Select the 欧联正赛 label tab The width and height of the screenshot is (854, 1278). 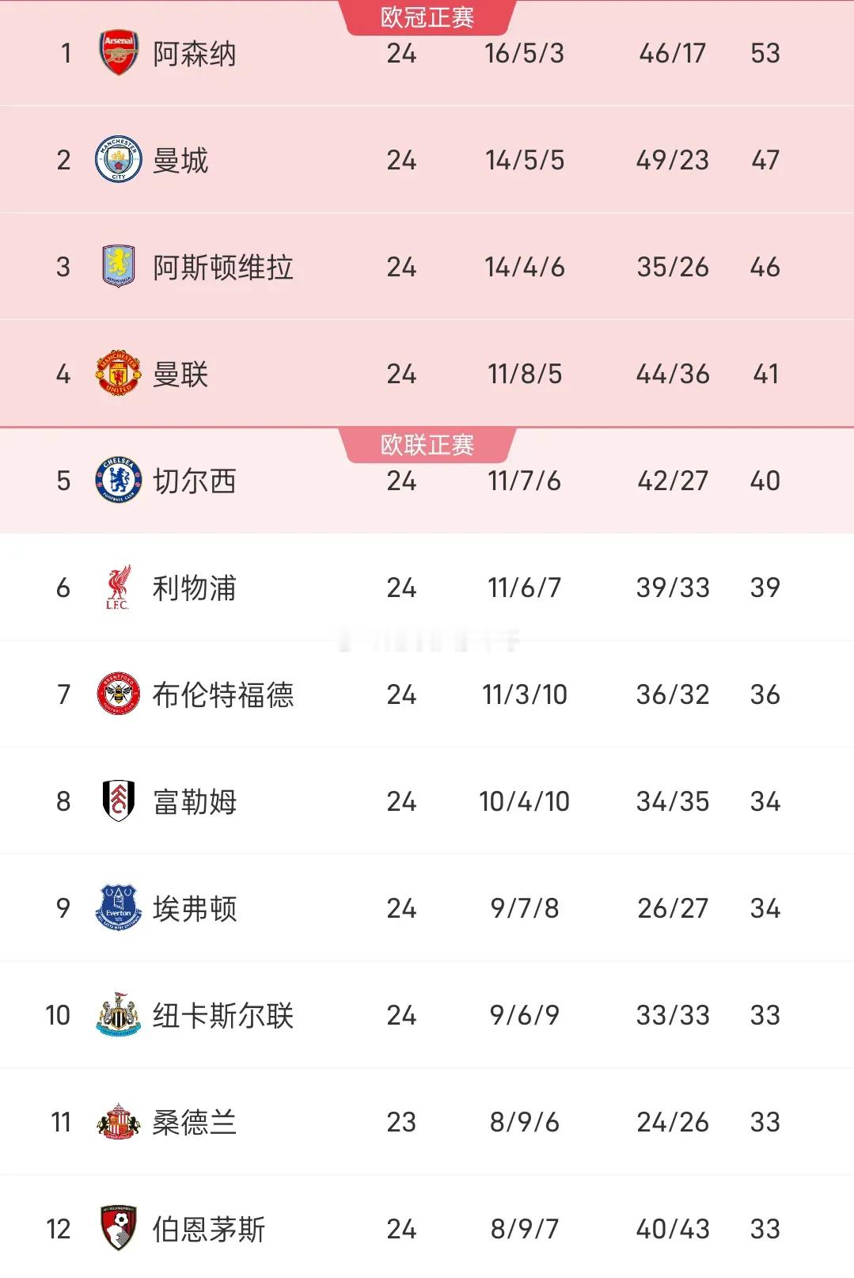click(427, 445)
